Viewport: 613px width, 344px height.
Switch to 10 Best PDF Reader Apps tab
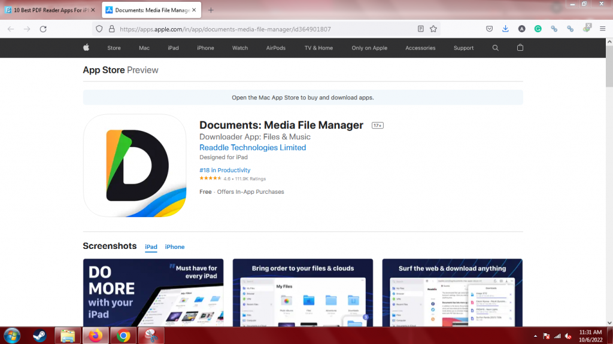point(50,10)
